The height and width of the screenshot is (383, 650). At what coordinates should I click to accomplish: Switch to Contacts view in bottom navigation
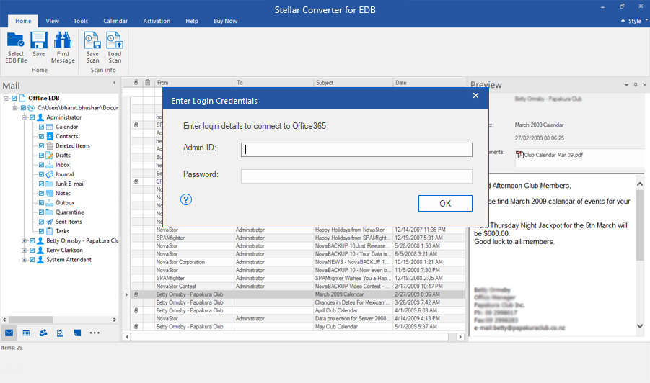(x=43, y=333)
